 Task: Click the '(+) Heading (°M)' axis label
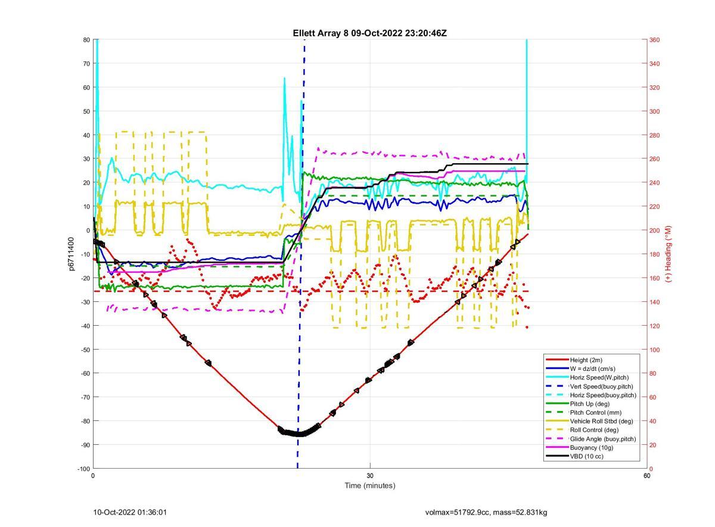(x=668, y=254)
